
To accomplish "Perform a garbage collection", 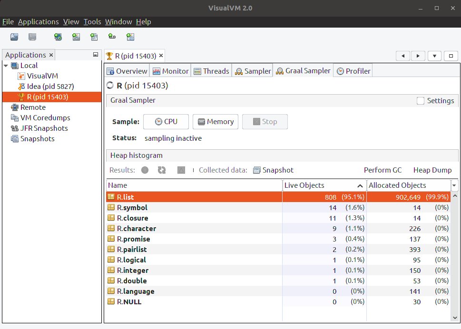I will tap(383, 170).
